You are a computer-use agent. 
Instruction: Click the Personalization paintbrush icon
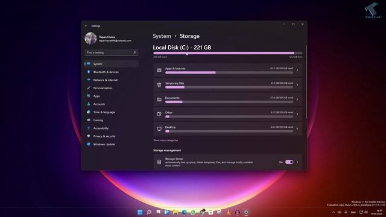(x=89, y=88)
